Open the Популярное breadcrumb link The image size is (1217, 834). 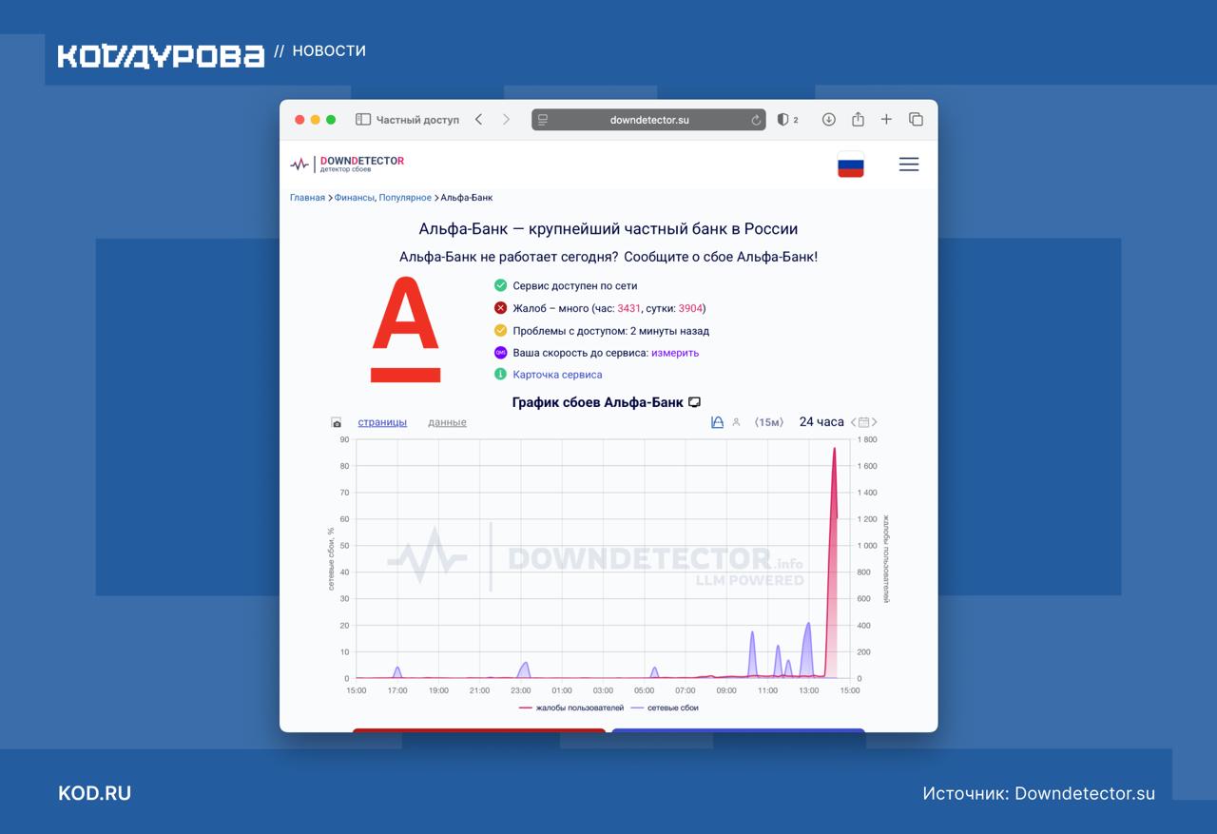click(405, 198)
